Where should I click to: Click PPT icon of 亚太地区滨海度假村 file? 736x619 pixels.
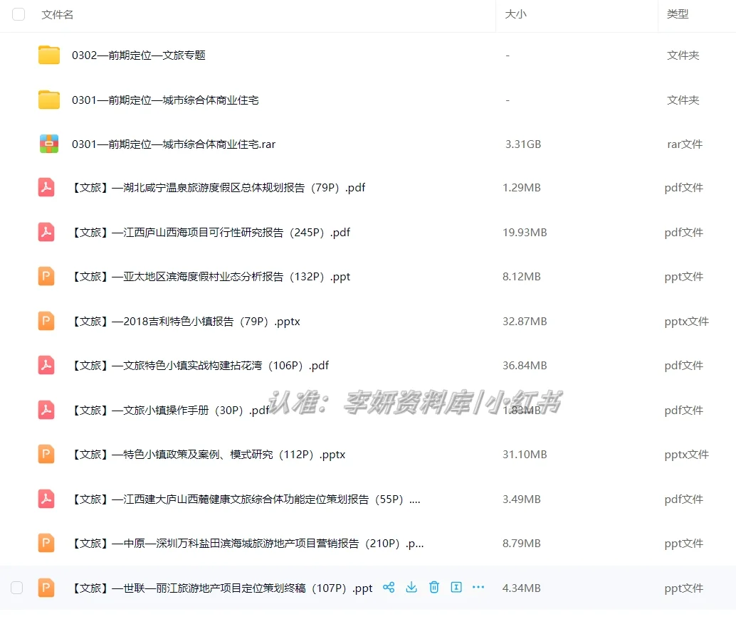(46, 276)
